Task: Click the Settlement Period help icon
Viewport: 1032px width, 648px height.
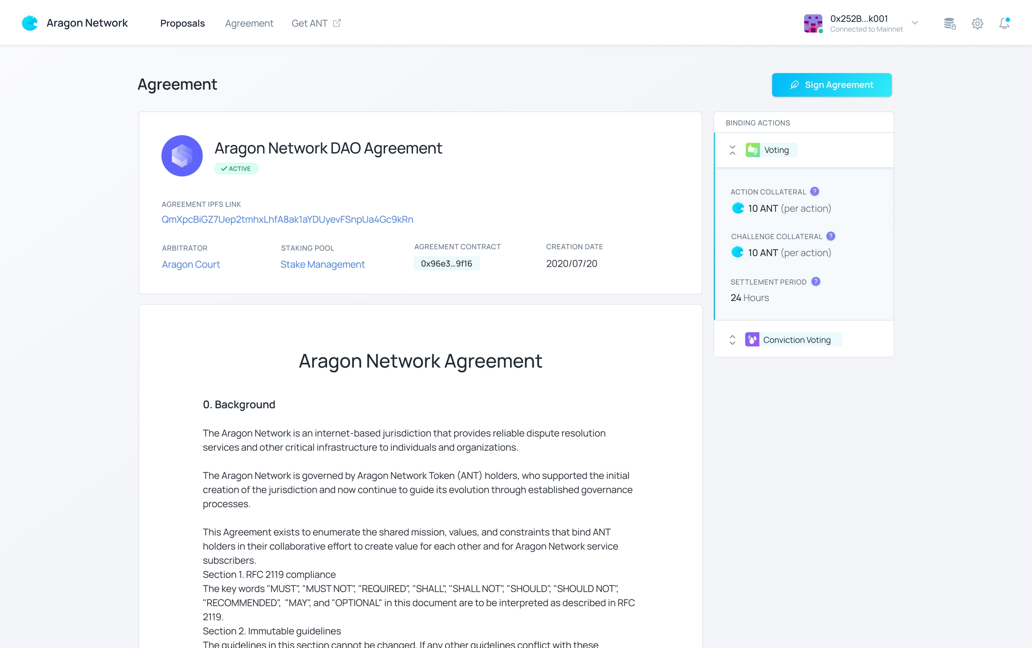Action: (815, 281)
